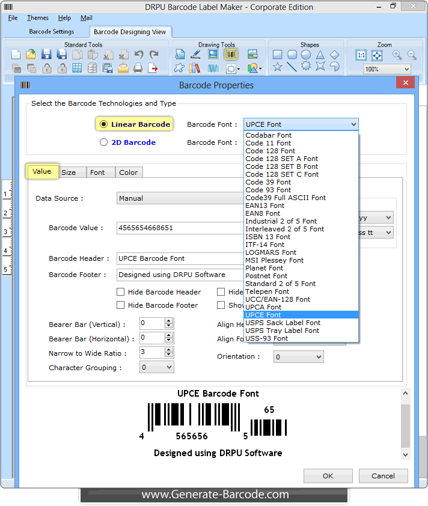Switch to the Color tab

coord(128,172)
